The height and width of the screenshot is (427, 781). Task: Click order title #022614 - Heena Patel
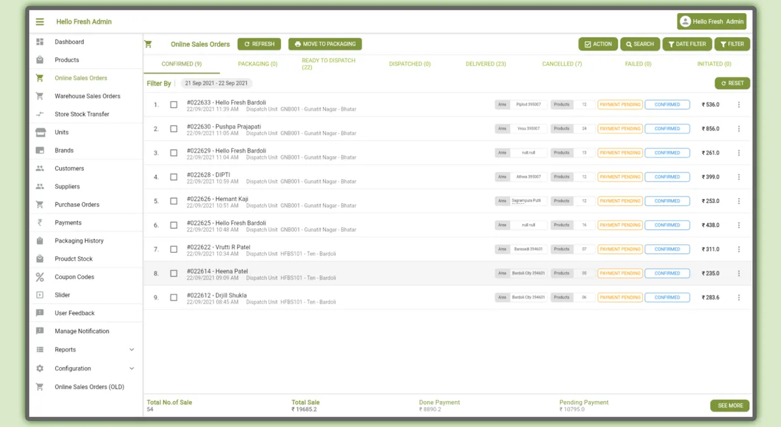pyautogui.click(x=217, y=271)
